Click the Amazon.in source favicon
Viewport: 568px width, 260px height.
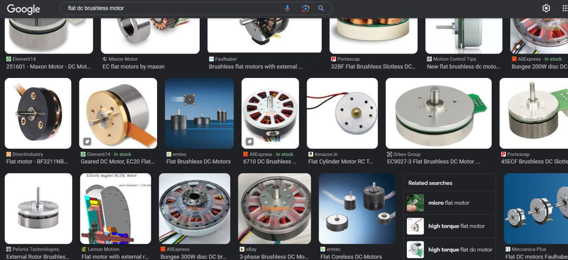coord(311,154)
